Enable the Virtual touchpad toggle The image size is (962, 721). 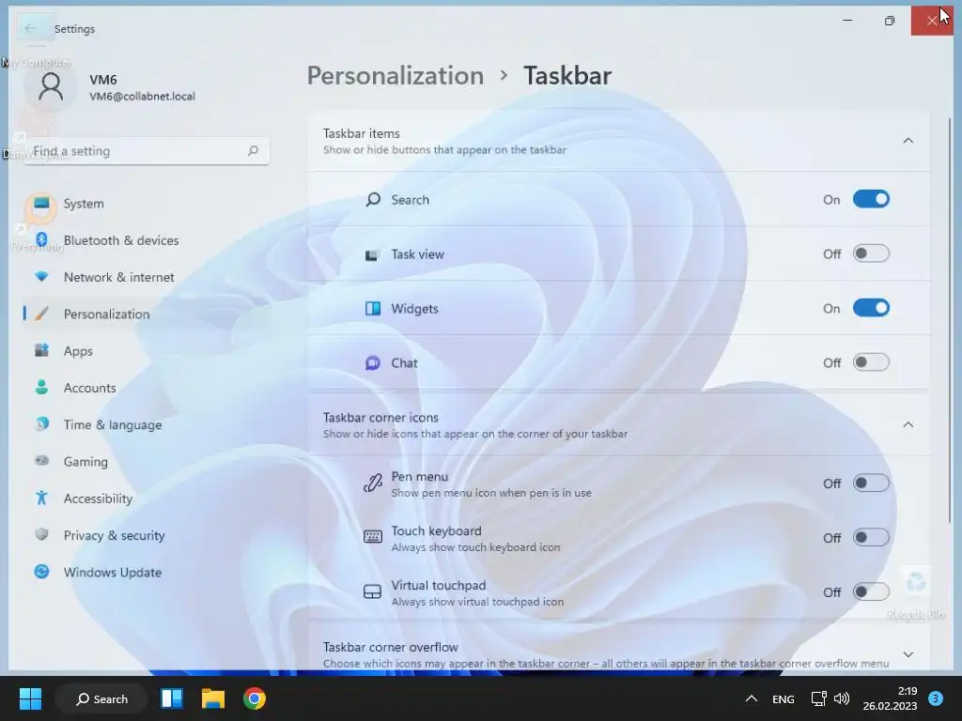pos(871,591)
